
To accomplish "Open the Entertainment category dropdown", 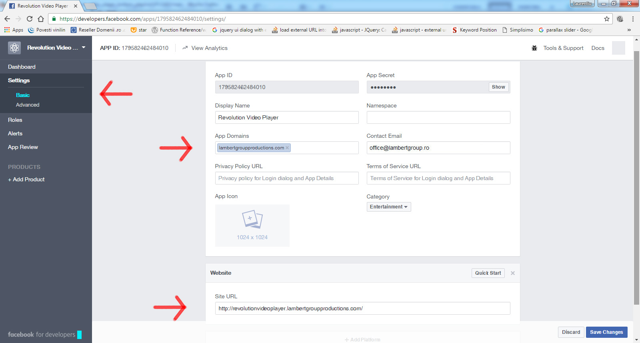I will point(389,207).
